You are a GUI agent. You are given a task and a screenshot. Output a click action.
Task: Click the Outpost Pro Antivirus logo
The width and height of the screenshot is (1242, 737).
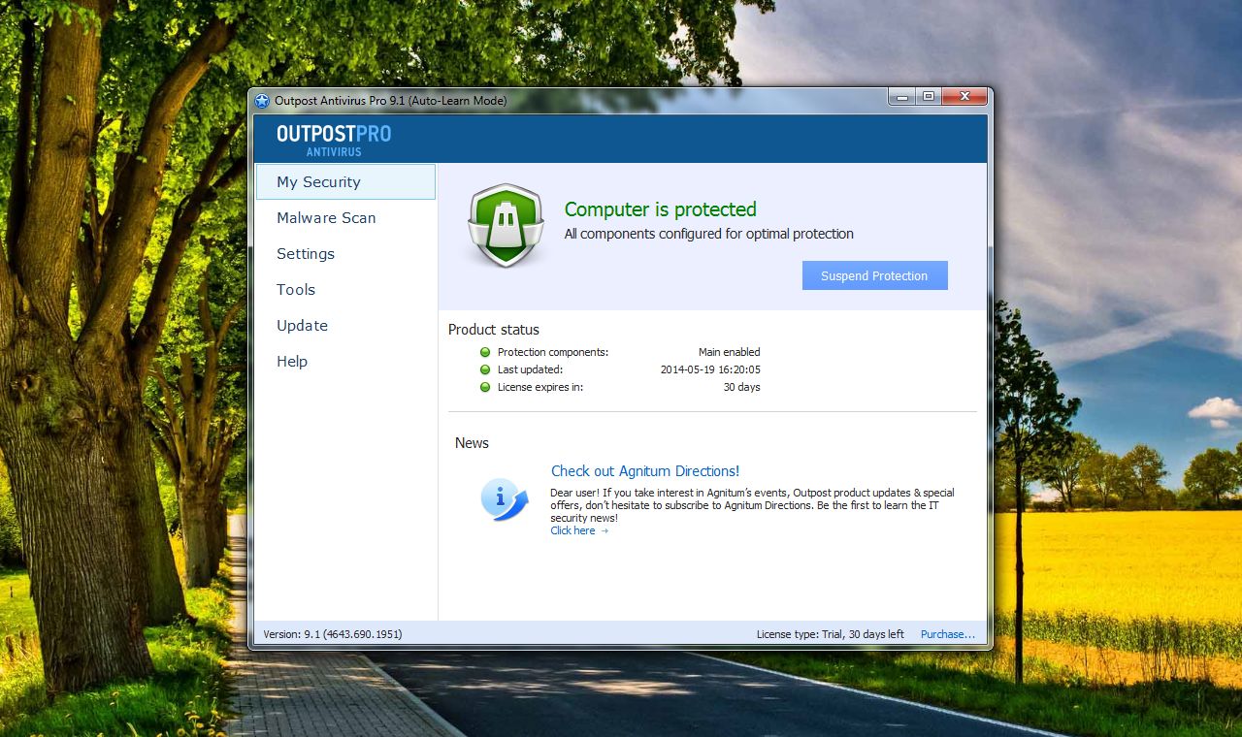coord(334,140)
